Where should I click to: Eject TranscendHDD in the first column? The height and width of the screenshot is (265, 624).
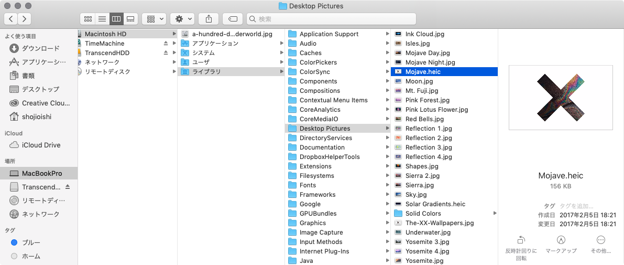pos(166,53)
